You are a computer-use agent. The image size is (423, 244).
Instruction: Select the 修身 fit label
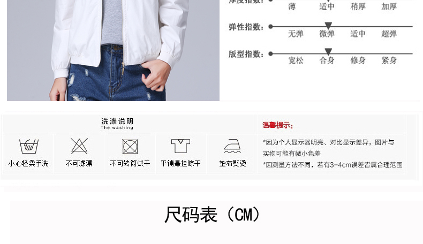(358, 60)
